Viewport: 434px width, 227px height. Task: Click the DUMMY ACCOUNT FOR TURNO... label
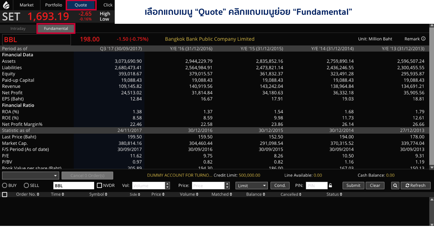click(180, 175)
